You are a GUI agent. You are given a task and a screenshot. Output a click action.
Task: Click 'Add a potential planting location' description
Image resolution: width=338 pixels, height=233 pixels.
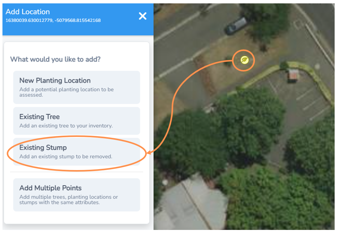(66, 92)
